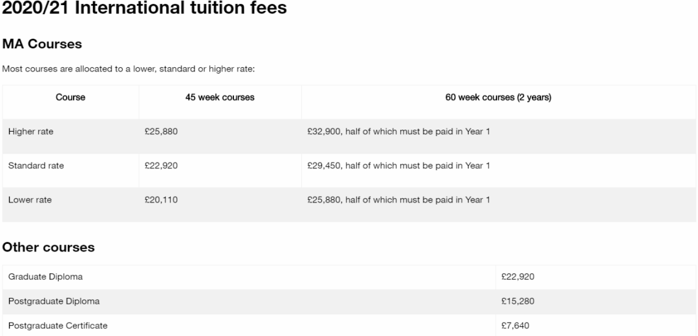Select the Higher rate row label
The width and height of the screenshot is (698, 336).
30,132
